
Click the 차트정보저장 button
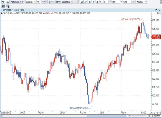tap(17, 2)
